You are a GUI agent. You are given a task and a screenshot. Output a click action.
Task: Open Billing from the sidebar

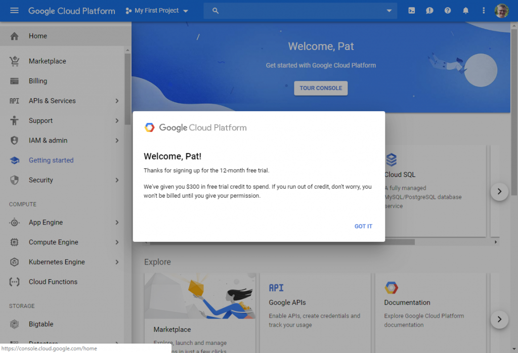click(x=62, y=81)
